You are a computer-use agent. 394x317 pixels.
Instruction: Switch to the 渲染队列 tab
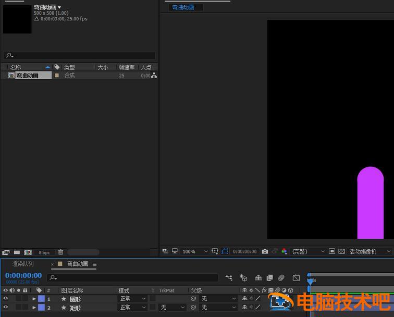[23, 264]
